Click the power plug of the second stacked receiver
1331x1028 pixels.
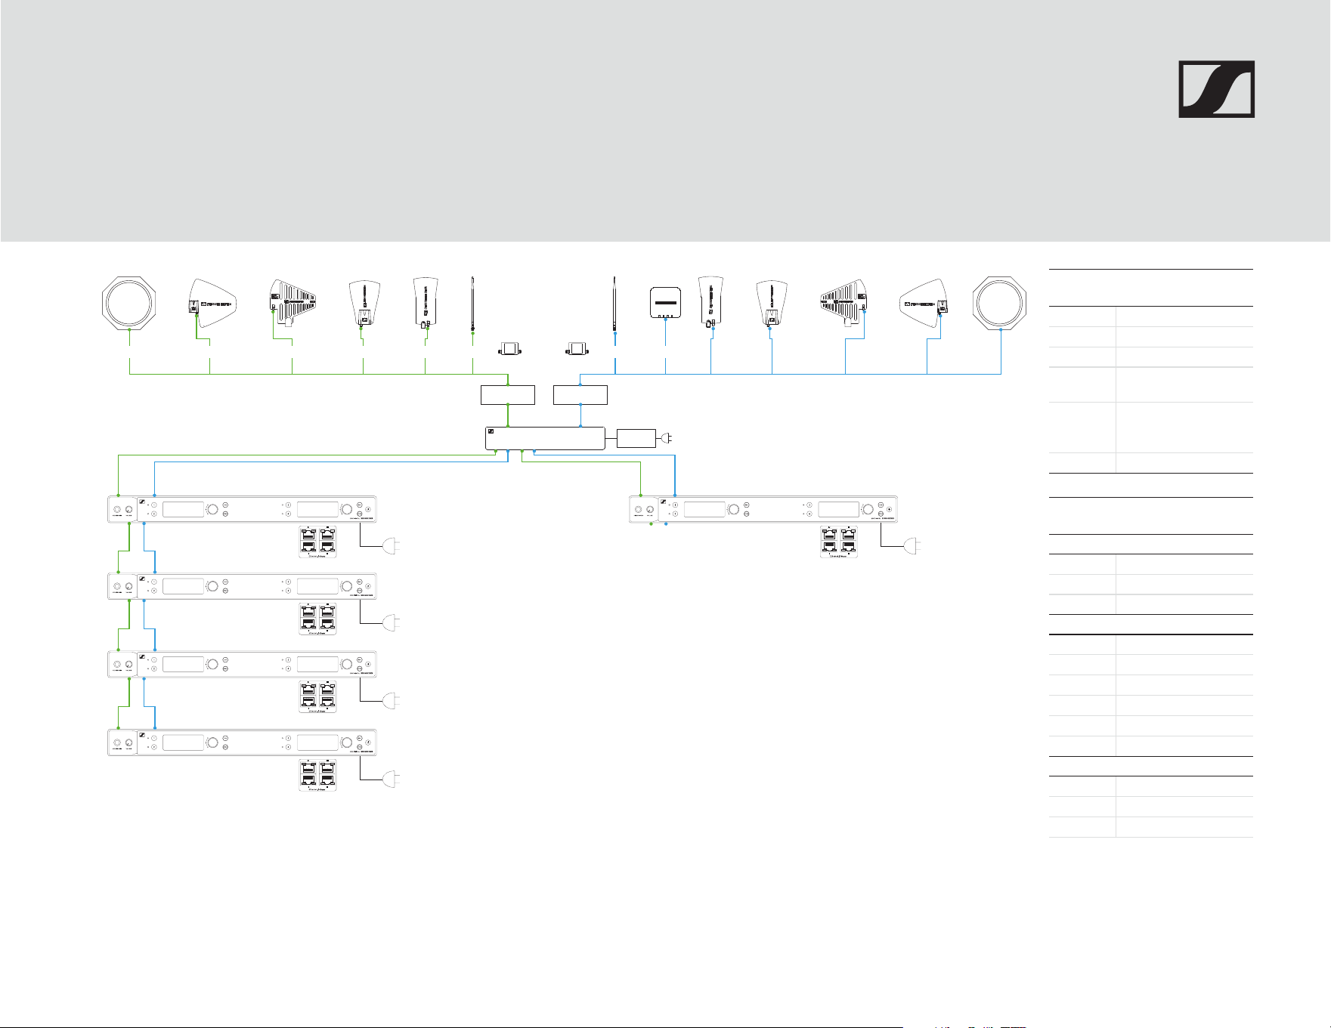(392, 623)
